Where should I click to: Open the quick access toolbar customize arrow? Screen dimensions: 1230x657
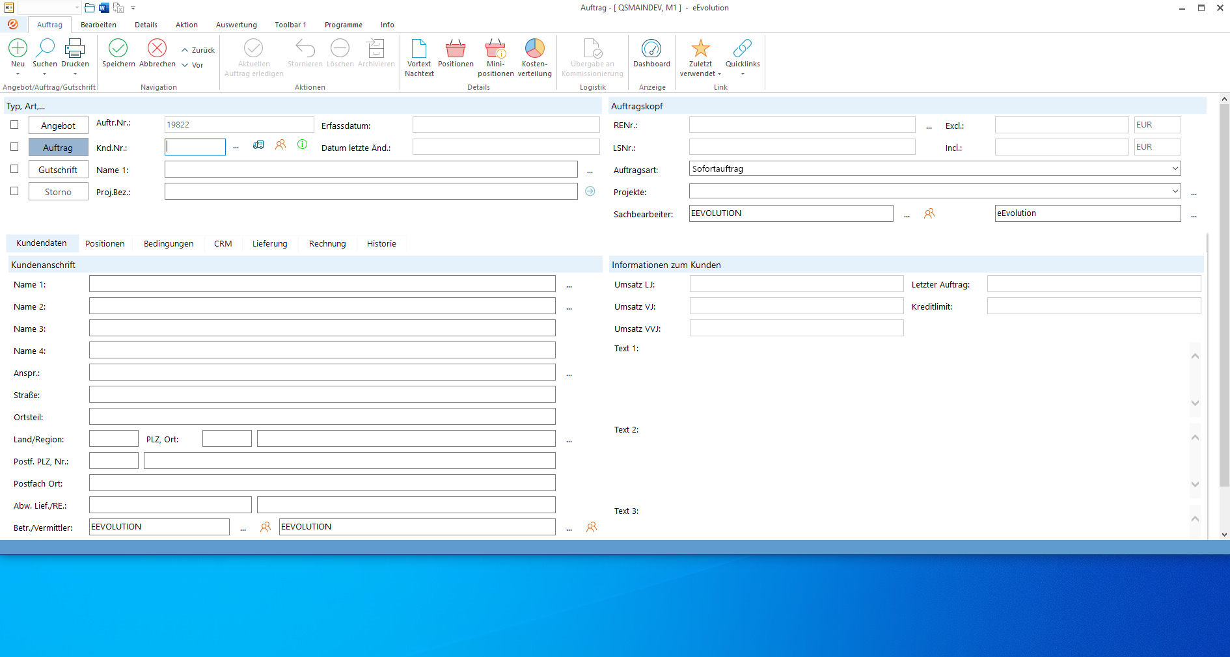coord(133,8)
